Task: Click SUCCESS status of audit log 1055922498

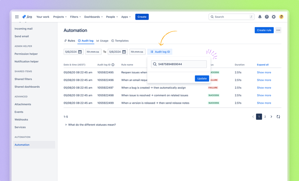Action: click(x=214, y=95)
